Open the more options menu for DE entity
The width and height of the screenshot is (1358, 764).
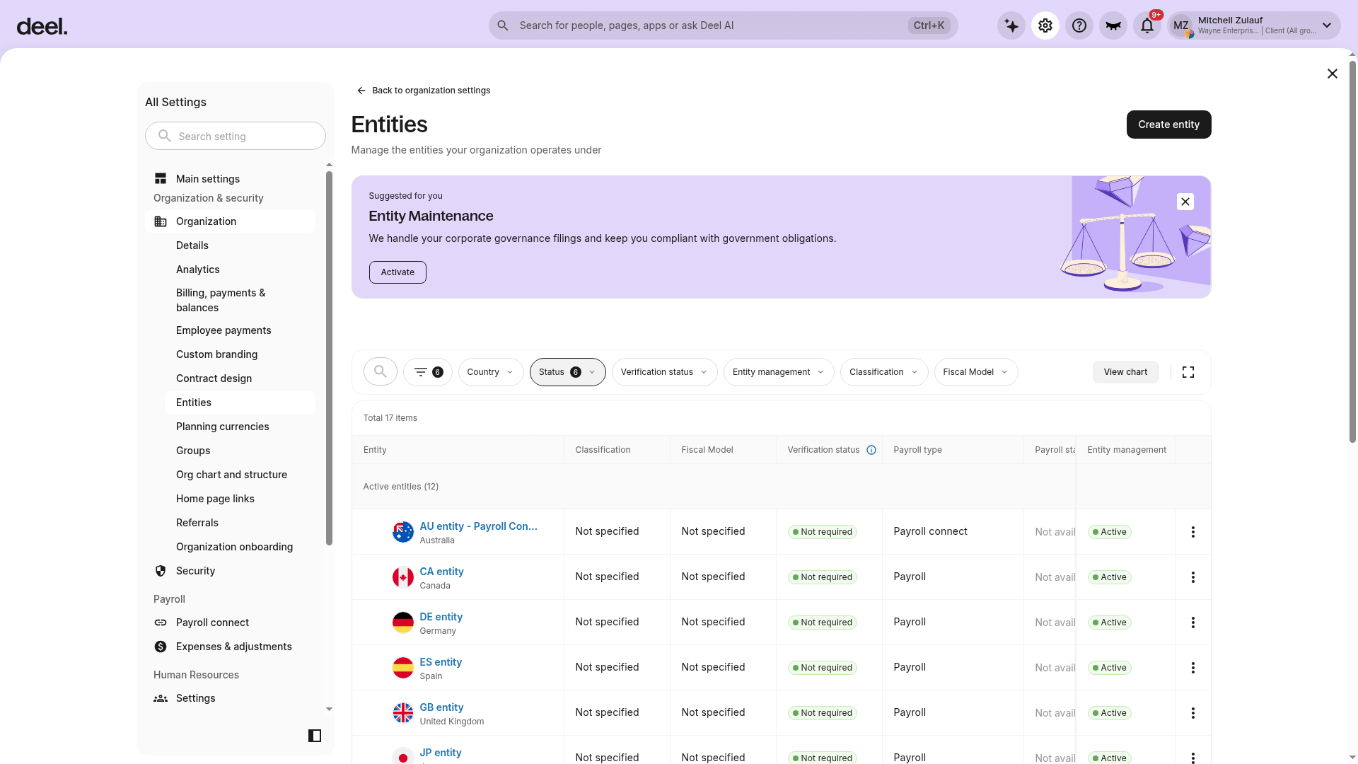coord(1193,623)
